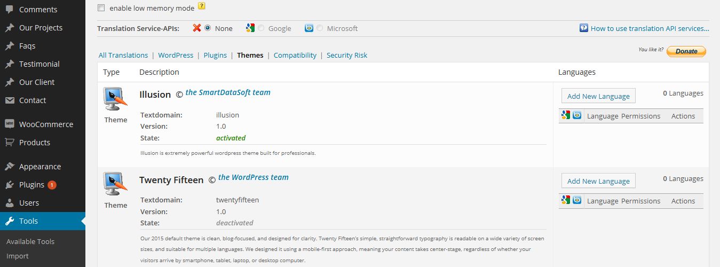The image size is (720, 267).
Task: Open the SmartDataSoft team author link
Action: tap(228, 92)
